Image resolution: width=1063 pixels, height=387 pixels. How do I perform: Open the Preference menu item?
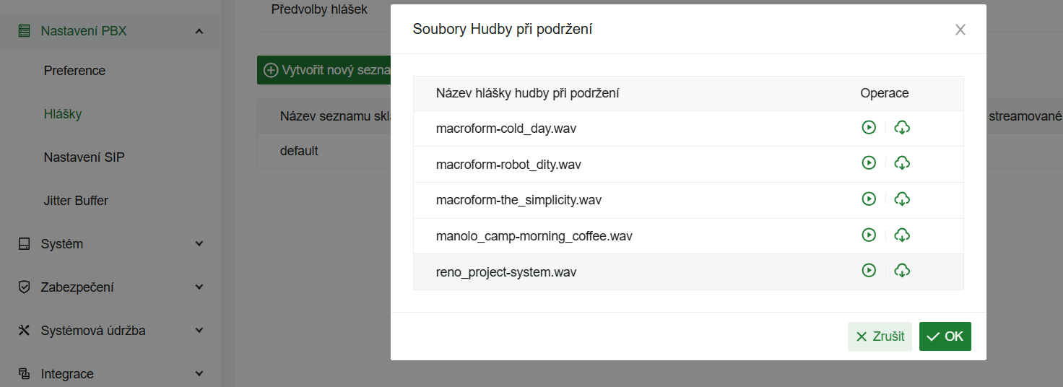click(74, 71)
